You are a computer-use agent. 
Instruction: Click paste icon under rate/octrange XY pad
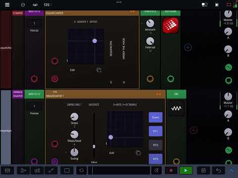(x=138, y=153)
